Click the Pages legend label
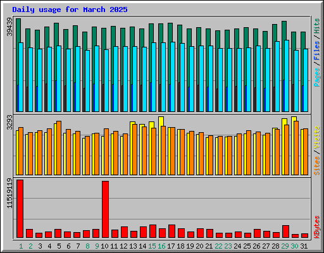The width and height of the screenshot is (324, 253). (x=316, y=77)
